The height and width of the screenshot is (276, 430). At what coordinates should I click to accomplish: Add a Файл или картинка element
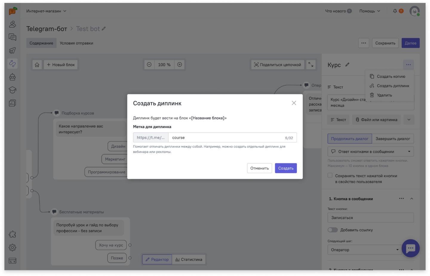click(376, 120)
